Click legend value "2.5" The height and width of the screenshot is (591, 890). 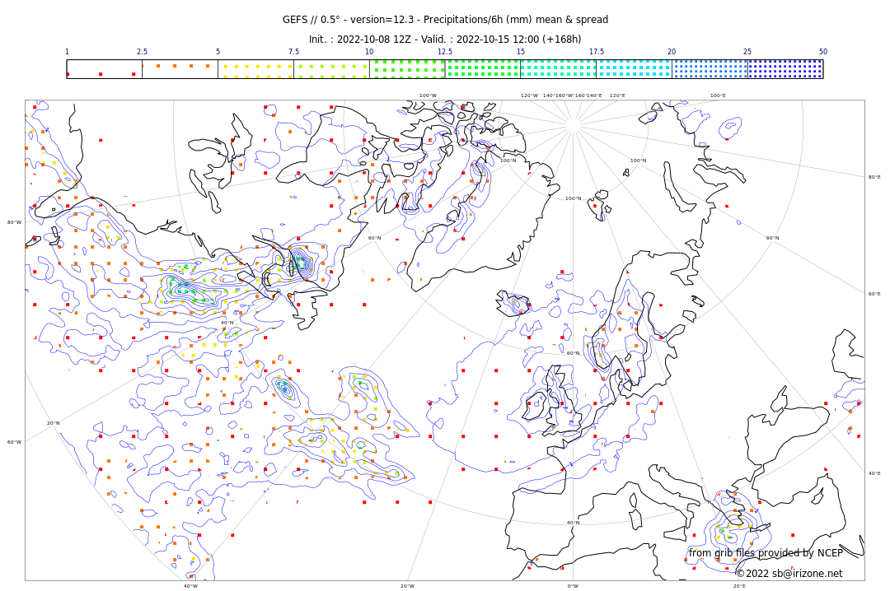point(142,52)
